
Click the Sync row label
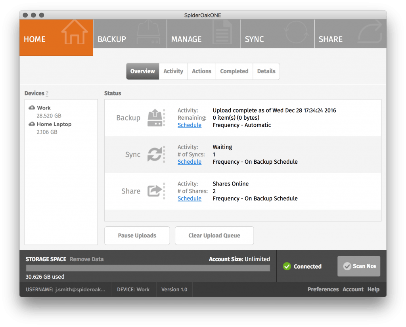click(x=132, y=155)
